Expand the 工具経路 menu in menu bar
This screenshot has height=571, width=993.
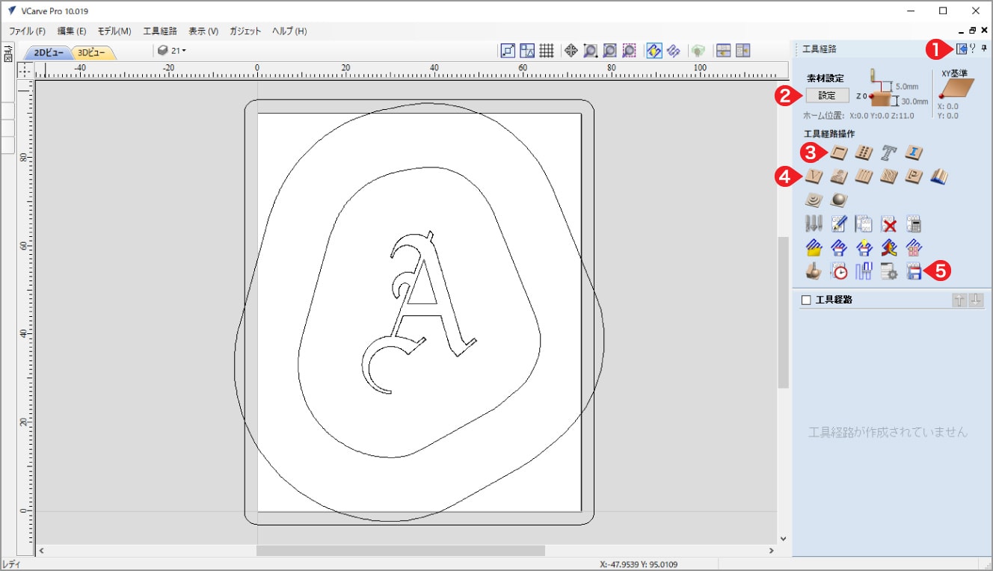[x=160, y=31]
